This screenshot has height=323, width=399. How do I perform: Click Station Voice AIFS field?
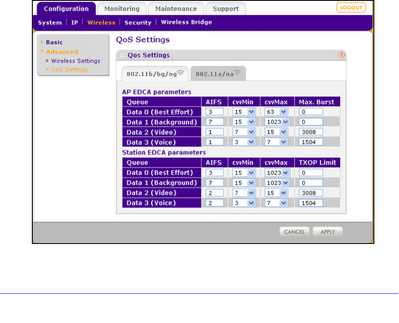click(x=215, y=203)
